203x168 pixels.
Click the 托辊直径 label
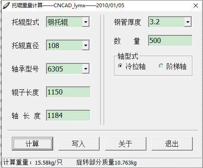click(x=26, y=46)
